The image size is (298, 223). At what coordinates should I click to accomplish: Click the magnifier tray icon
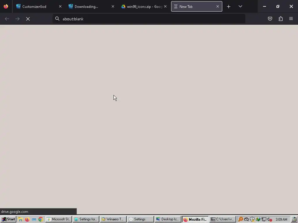point(240,220)
